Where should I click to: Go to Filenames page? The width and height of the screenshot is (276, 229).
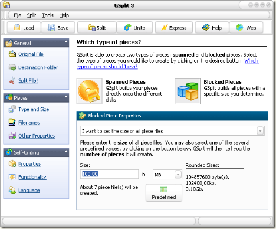pos(29,123)
